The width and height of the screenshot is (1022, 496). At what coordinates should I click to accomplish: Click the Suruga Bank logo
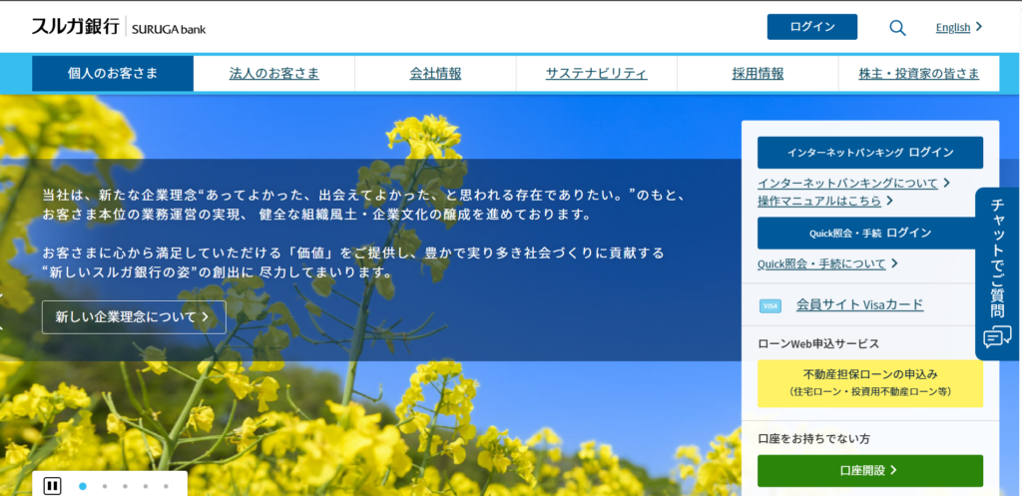(x=119, y=27)
